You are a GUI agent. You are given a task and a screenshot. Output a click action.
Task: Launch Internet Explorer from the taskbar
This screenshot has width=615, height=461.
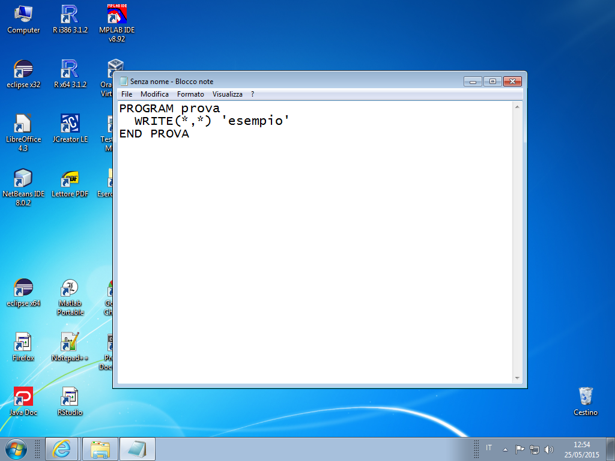61,449
